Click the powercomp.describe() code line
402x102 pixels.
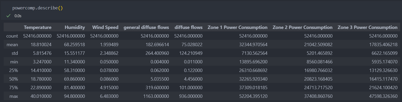pyautogui.click(x=38, y=8)
